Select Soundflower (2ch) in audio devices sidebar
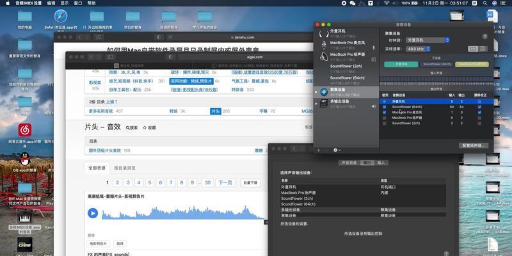 point(346,68)
